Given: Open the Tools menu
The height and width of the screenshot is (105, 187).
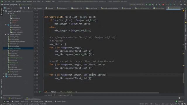Looking at the screenshot, I should pos(39,1).
